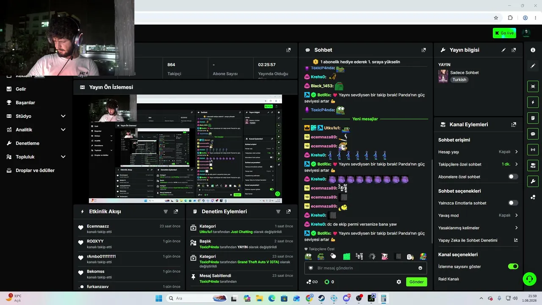The height and width of the screenshot is (305, 542).
Task: Click the stream preview thumbnail
Action: click(x=185, y=149)
